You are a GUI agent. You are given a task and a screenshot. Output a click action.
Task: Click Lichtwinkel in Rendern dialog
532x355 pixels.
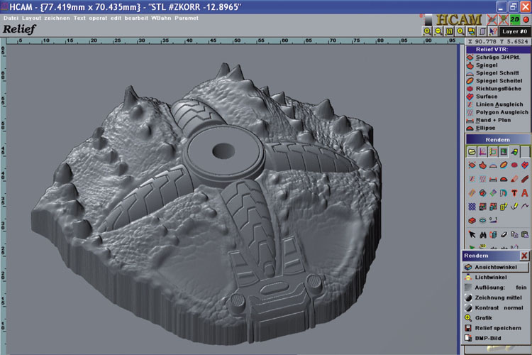(496, 277)
